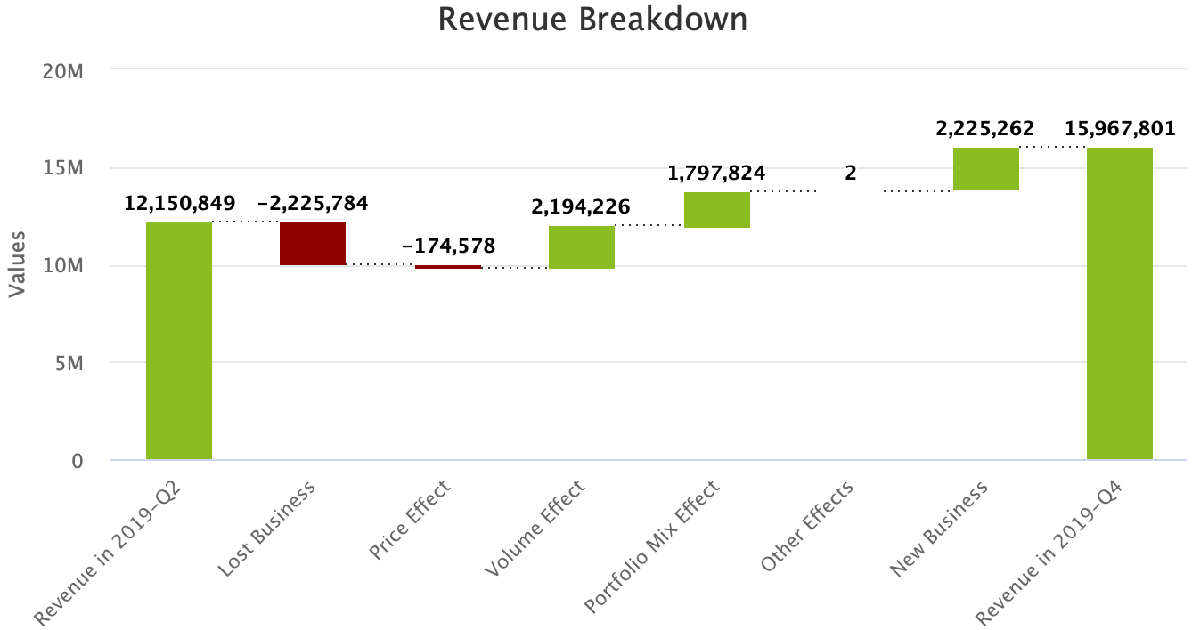Click the -2,225,784 data label
Viewport: 1192px width, 630px height.
tap(313, 204)
